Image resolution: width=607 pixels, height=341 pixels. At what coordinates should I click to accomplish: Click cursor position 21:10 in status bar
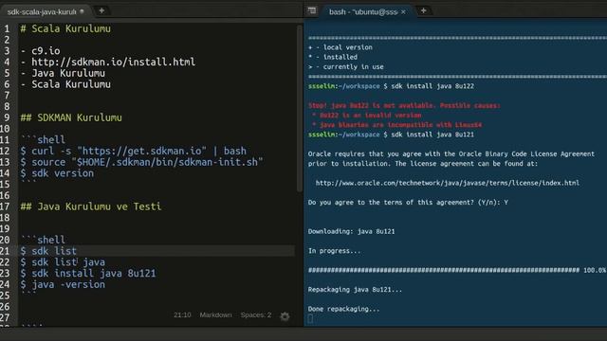coord(182,315)
